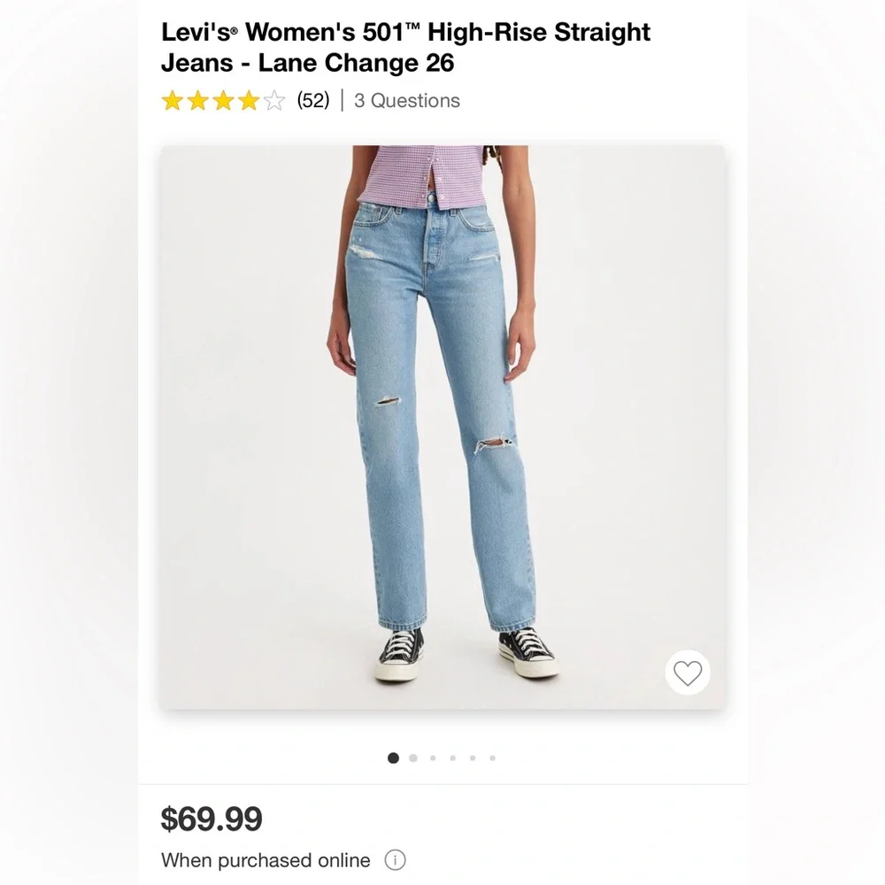The height and width of the screenshot is (885, 885).
Task: Choose the last carousel dot
Action: click(492, 758)
